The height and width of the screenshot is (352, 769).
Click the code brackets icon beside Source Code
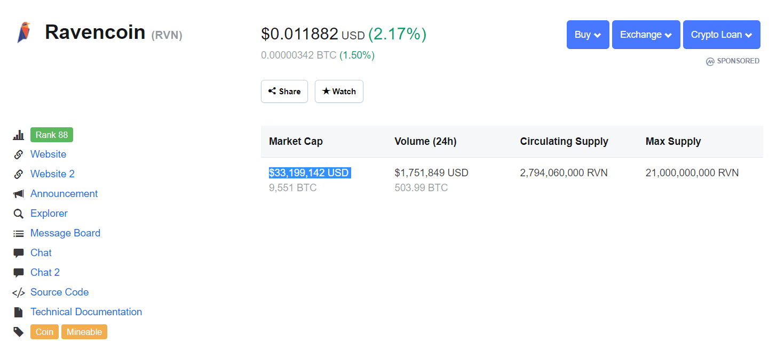(x=19, y=292)
